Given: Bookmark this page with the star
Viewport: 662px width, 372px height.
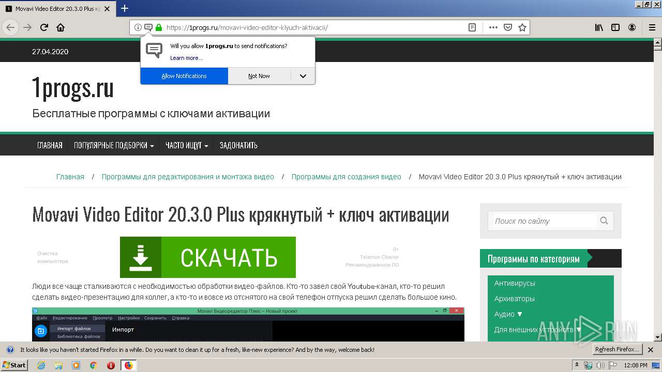Looking at the screenshot, I should point(522,27).
